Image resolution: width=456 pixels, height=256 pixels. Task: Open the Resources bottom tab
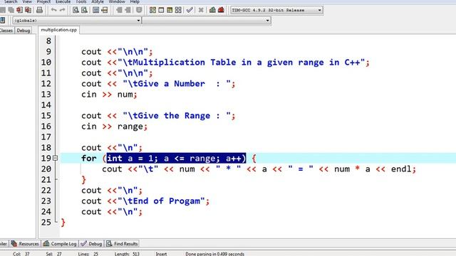(x=26, y=244)
